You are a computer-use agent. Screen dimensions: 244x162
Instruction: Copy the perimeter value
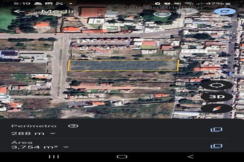coord(216,130)
